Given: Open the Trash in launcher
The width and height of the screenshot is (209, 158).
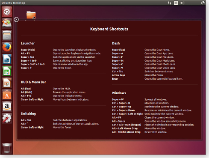Looking at the screenshot, I should click(7, 148).
